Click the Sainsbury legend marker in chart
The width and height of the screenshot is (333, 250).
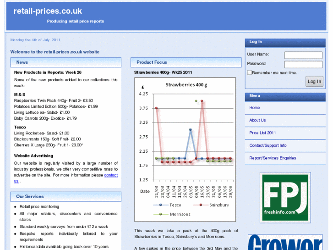click(x=201, y=205)
